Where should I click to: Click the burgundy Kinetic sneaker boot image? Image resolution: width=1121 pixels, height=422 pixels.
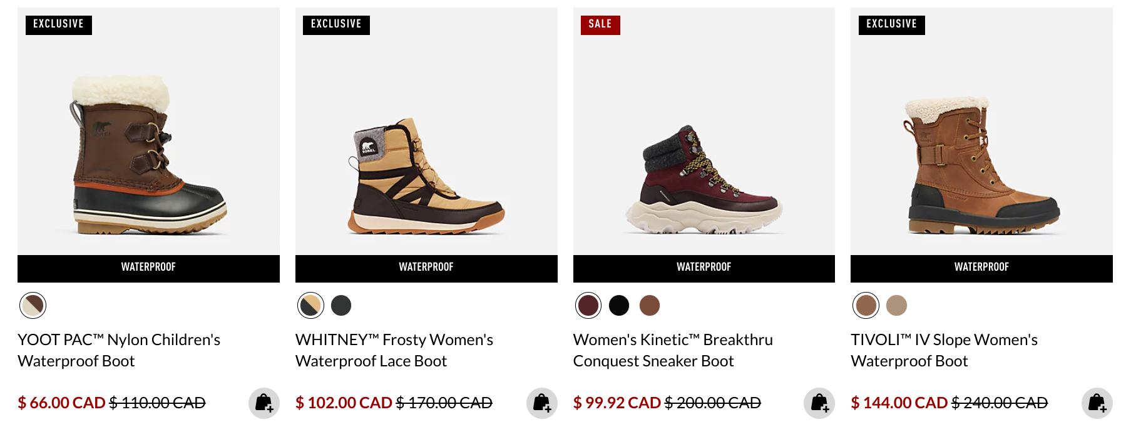704,181
